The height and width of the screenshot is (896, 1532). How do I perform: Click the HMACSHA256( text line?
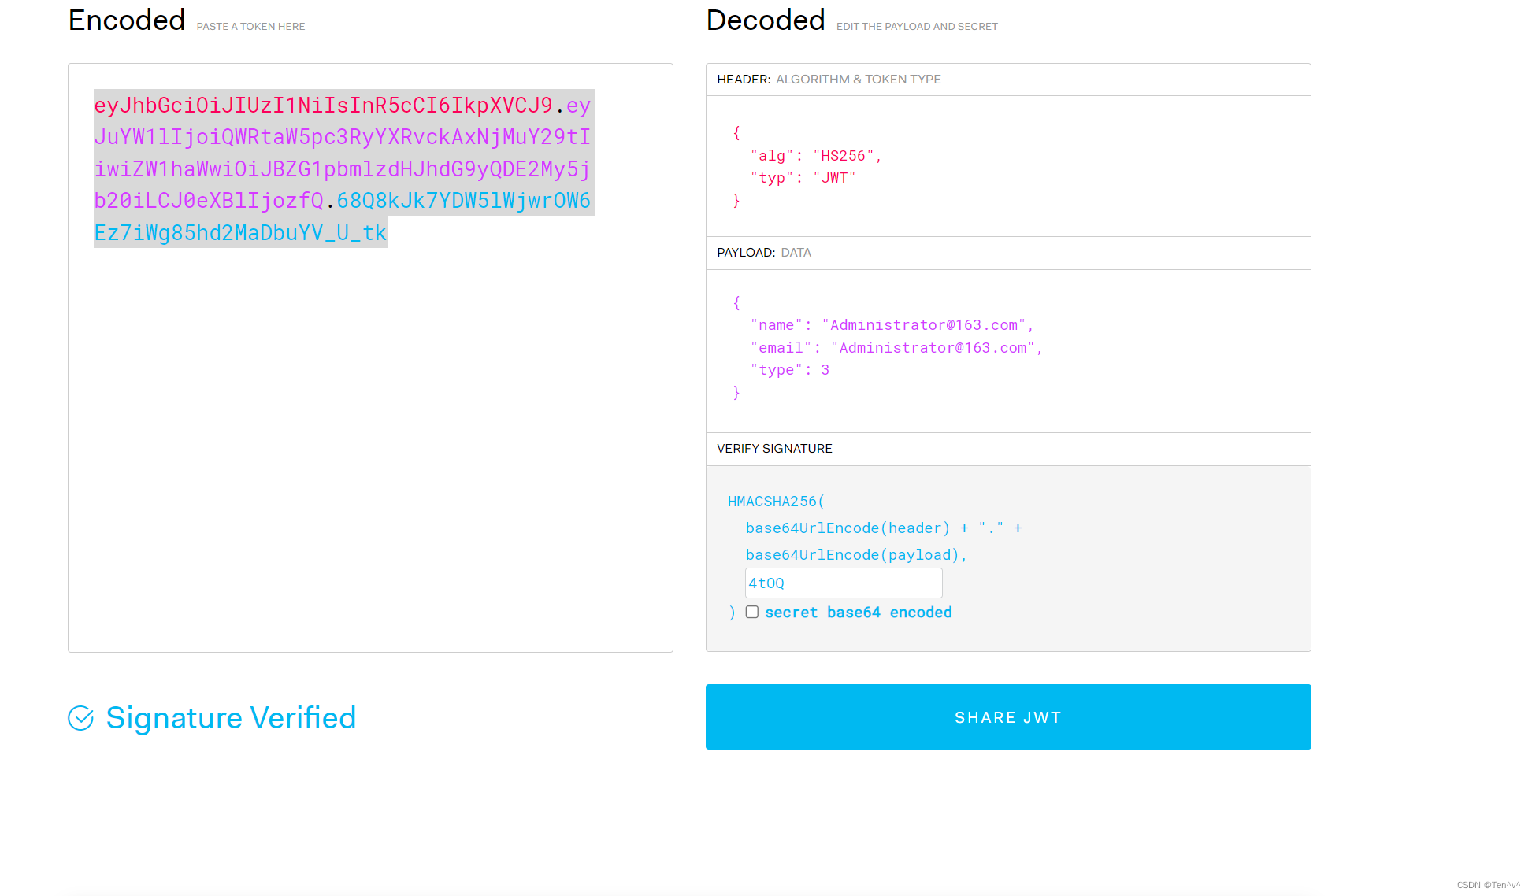click(776, 502)
